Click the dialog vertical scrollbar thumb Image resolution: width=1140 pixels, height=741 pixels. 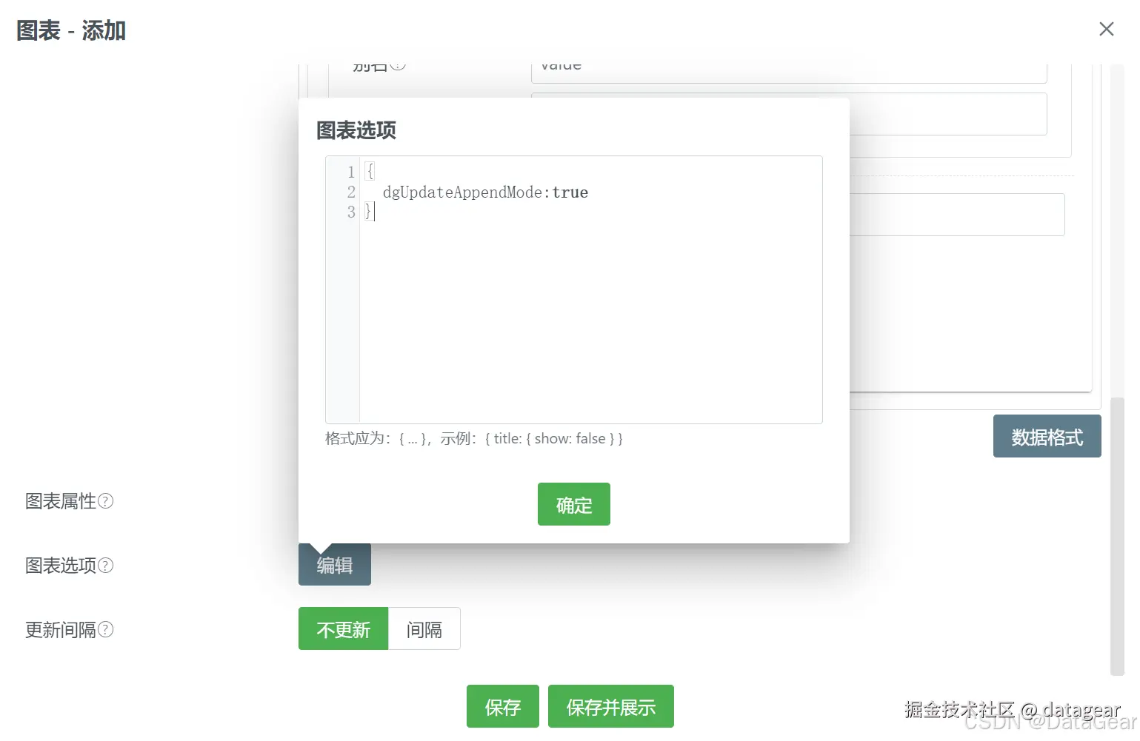[x=1117, y=536]
